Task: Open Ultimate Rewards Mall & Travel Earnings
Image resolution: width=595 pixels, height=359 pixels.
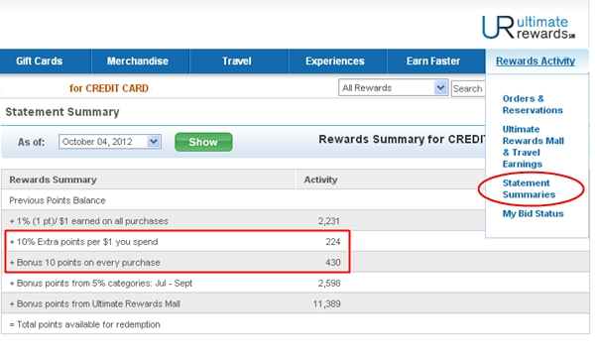Action: [x=534, y=147]
